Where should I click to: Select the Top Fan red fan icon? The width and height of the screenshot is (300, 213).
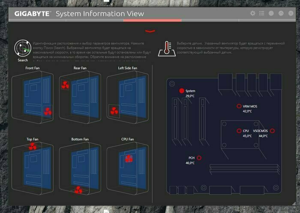[x=33, y=147]
